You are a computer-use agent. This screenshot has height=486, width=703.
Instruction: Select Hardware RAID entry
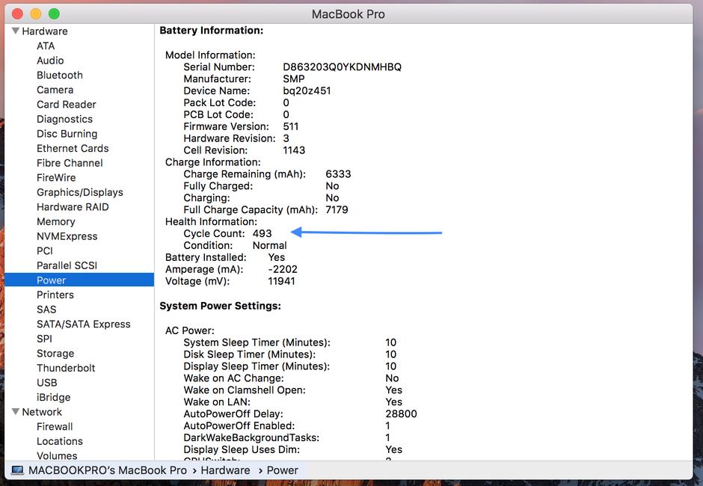point(73,206)
